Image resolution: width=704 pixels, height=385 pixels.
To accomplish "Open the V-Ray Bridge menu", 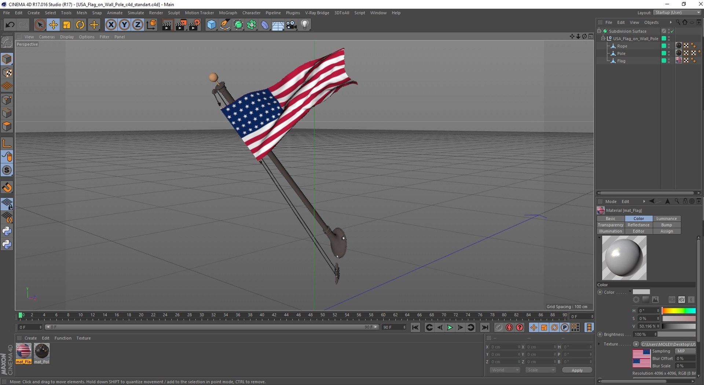I will click(317, 13).
